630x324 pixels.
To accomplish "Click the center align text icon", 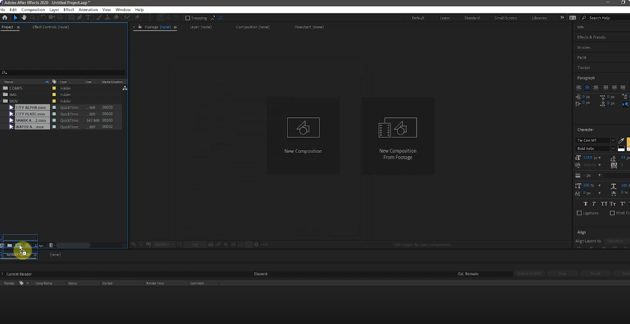I will pyautogui.click(x=587, y=87).
